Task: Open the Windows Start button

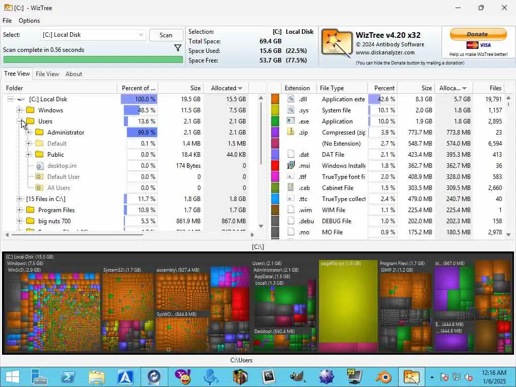Action: pos(13,377)
